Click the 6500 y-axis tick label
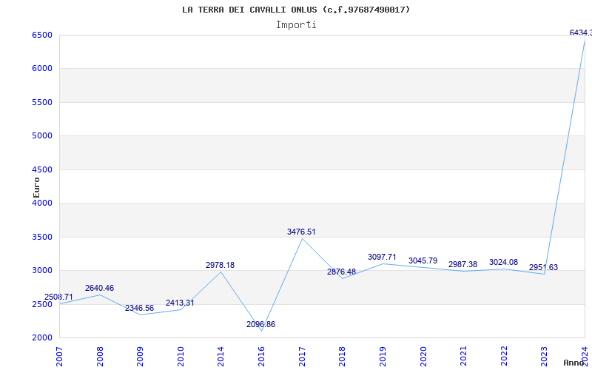This screenshot has width=592, height=370. pos(42,35)
